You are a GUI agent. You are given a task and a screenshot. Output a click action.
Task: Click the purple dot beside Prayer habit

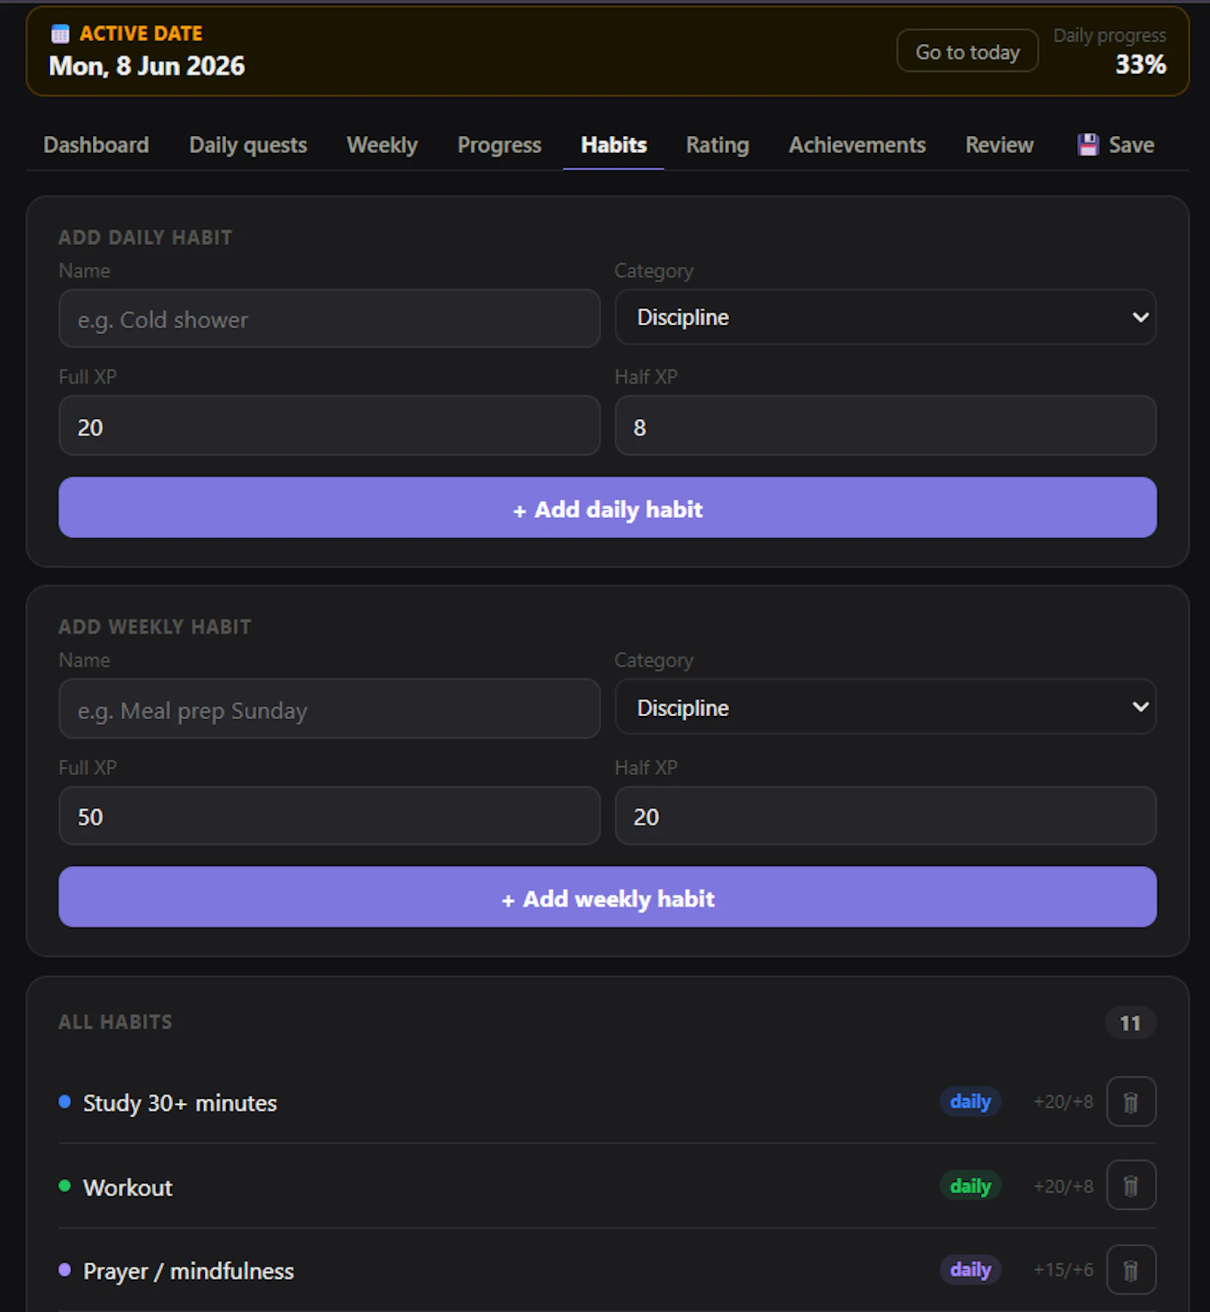click(65, 1269)
